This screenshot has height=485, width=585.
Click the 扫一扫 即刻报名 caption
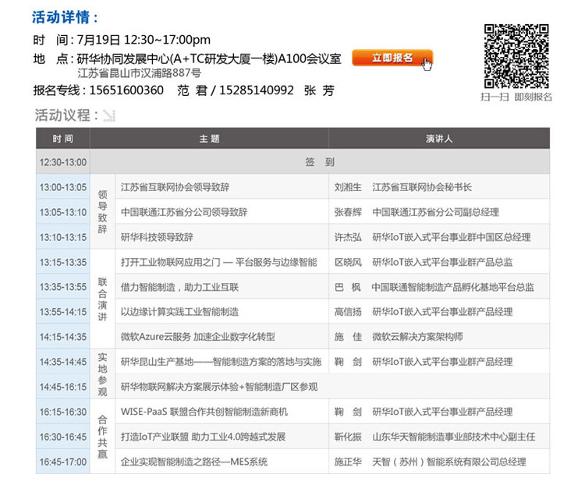tap(516, 97)
